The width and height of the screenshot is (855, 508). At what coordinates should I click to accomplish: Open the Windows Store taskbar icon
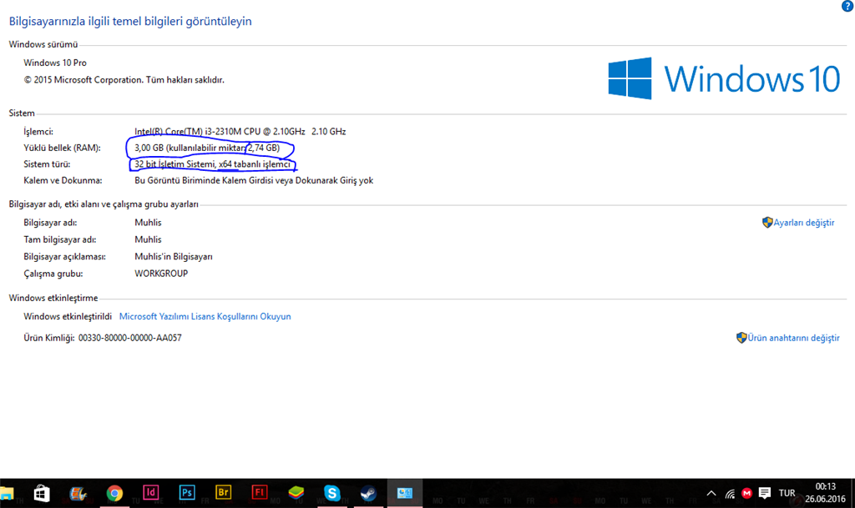pyautogui.click(x=42, y=493)
